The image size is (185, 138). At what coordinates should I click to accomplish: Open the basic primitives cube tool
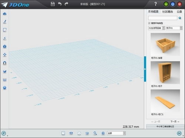(x=5, y=46)
